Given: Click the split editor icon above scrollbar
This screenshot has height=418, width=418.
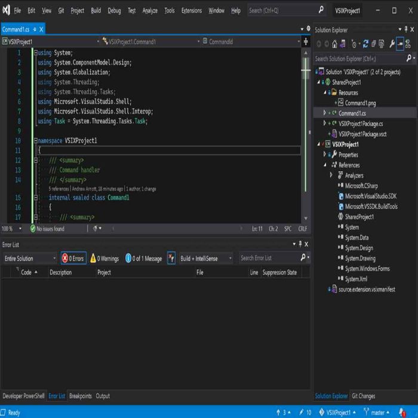Looking at the screenshot, I should point(306,42).
